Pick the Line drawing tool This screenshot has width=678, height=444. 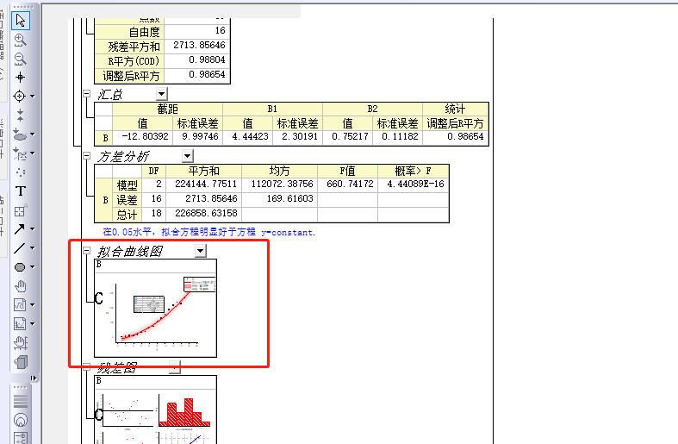pyautogui.click(x=20, y=247)
